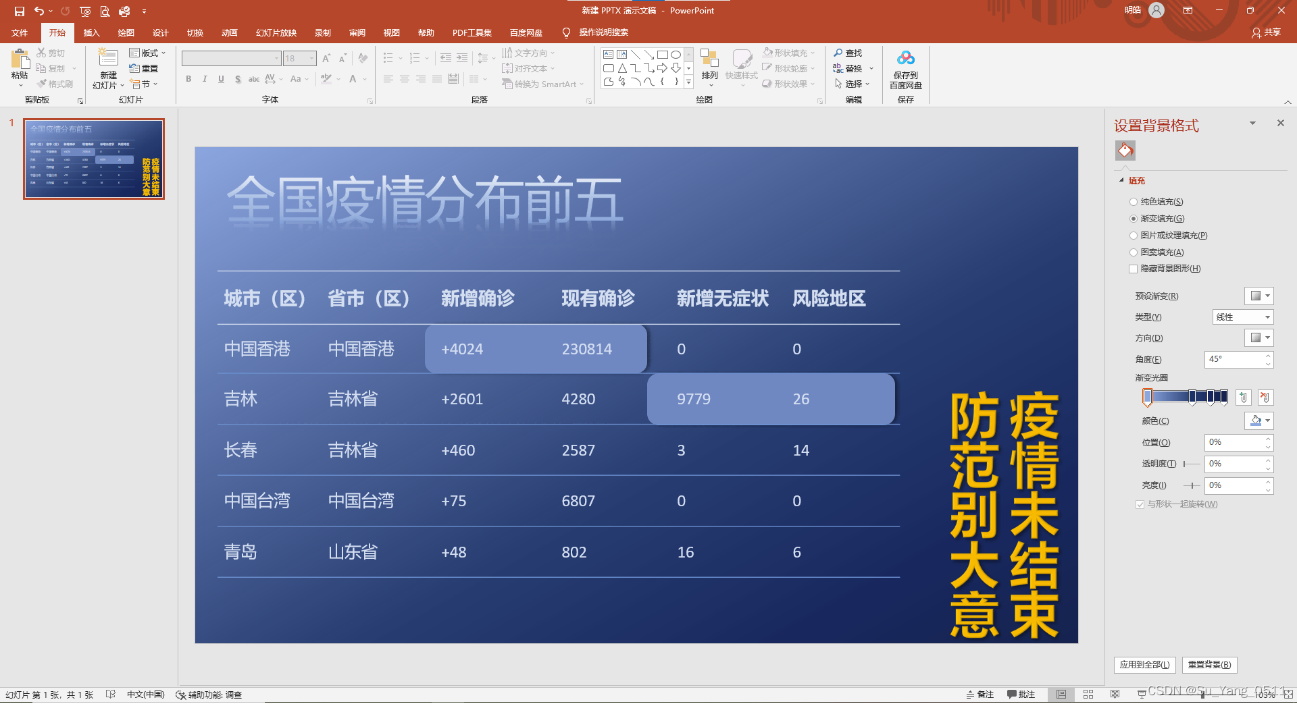Switch to the 插入 ribbon tab
This screenshot has width=1297, height=704.
tap(91, 32)
